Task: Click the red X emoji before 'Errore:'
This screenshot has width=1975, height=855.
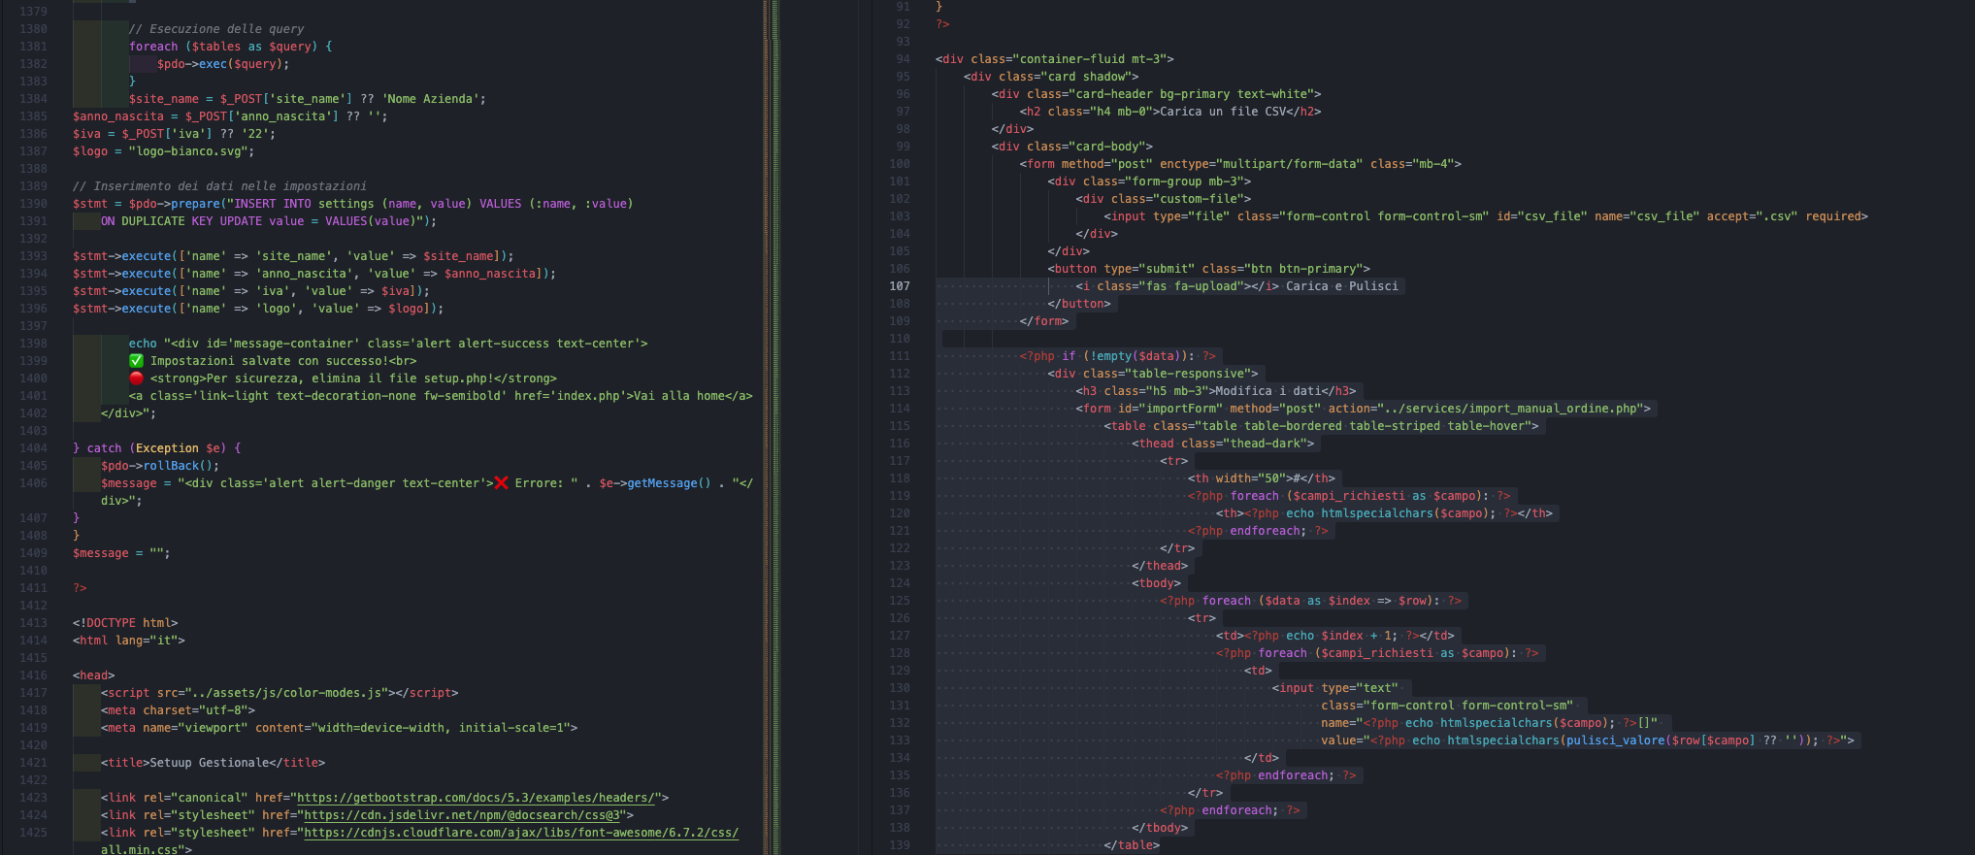Action: tap(501, 483)
